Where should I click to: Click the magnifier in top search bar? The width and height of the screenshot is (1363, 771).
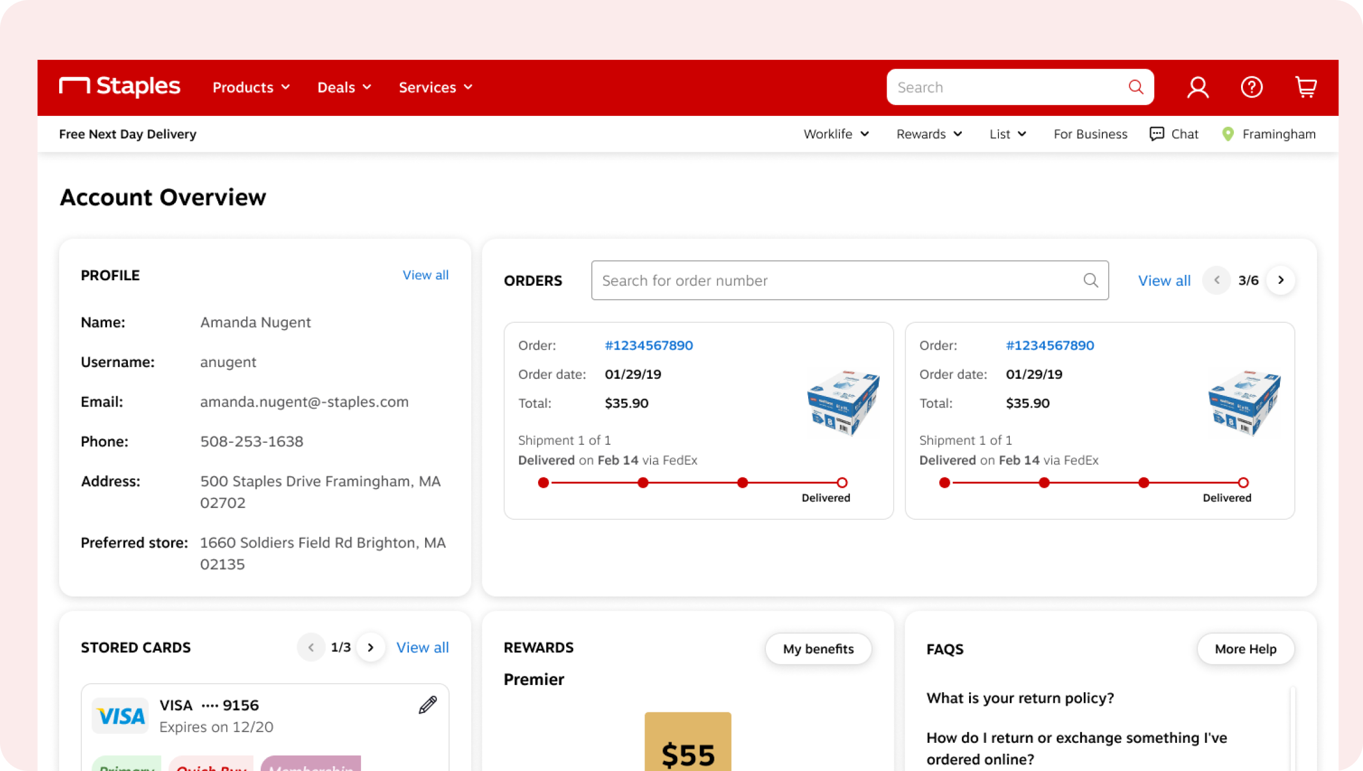click(x=1135, y=87)
